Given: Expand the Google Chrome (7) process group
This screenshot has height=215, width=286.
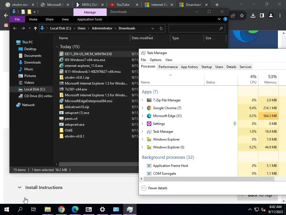Looking at the screenshot, I should tap(142, 108).
